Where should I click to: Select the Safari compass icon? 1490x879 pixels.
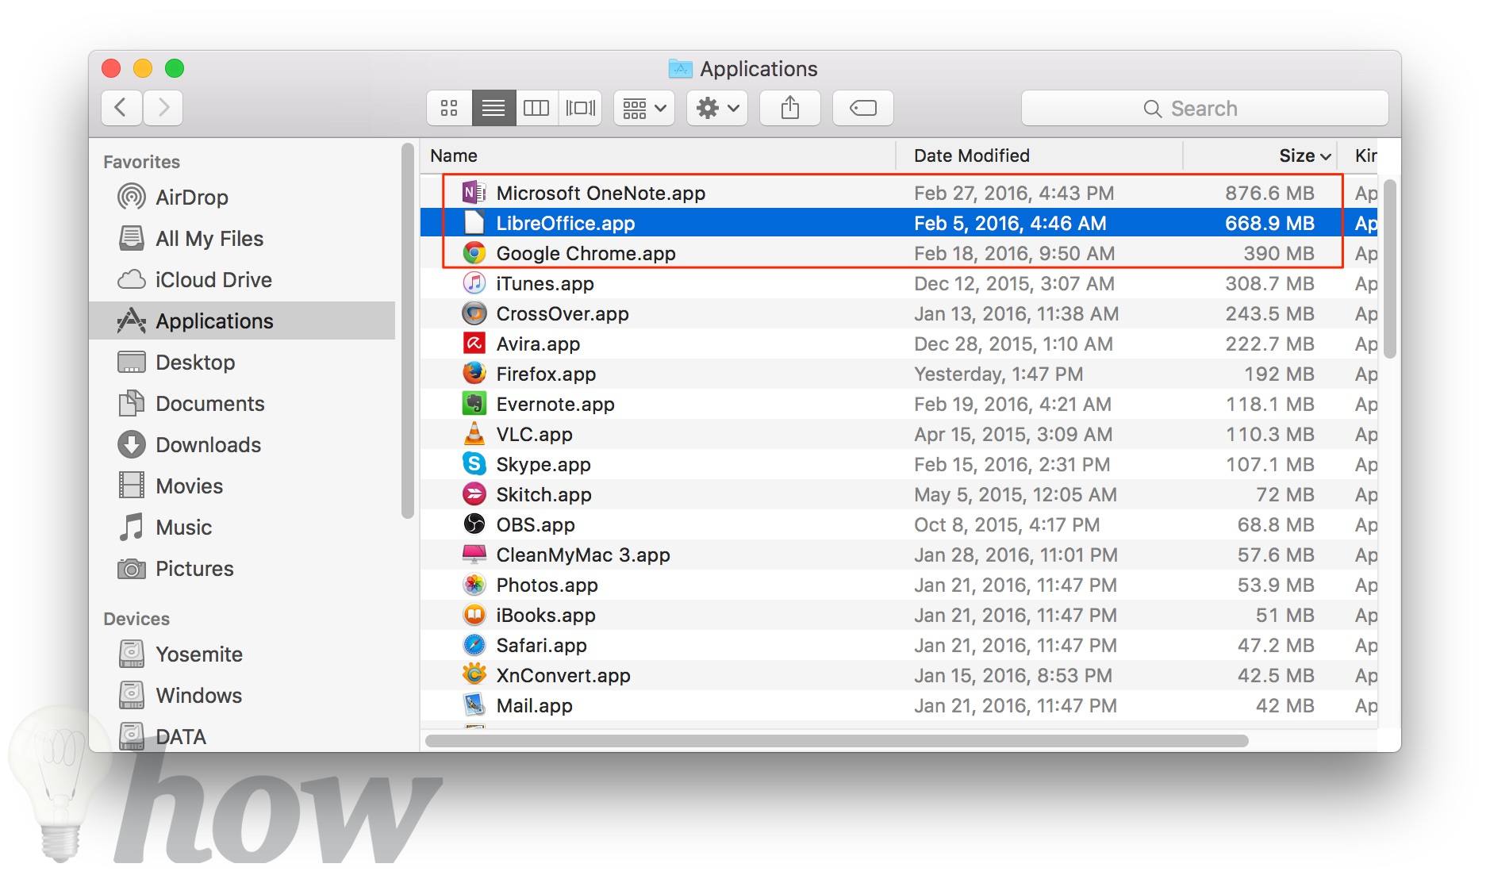click(474, 645)
